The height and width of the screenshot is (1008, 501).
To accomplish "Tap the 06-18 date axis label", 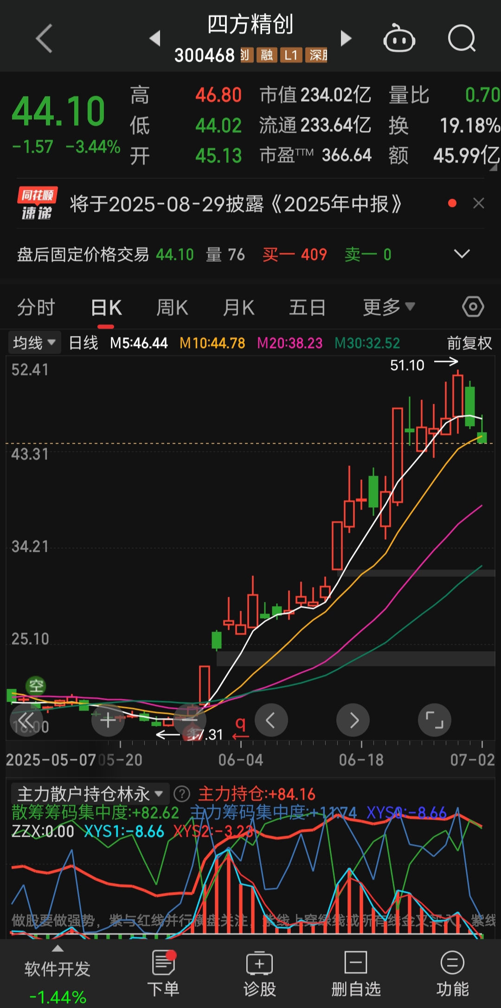I will click(x=361, y=760).
